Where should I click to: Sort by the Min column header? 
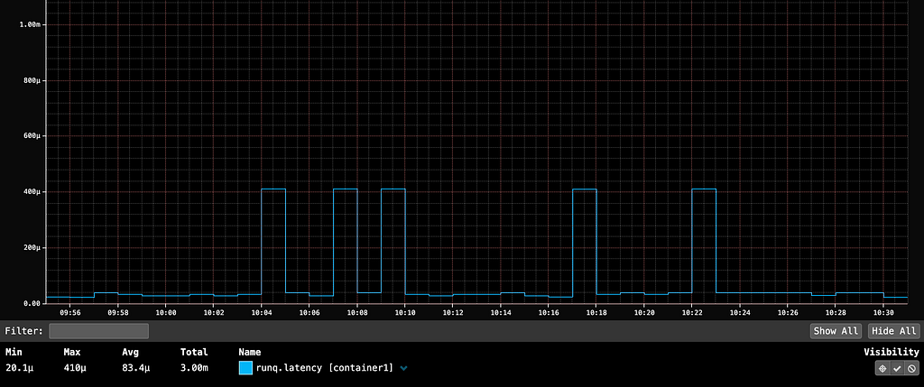tap(15, 352)
